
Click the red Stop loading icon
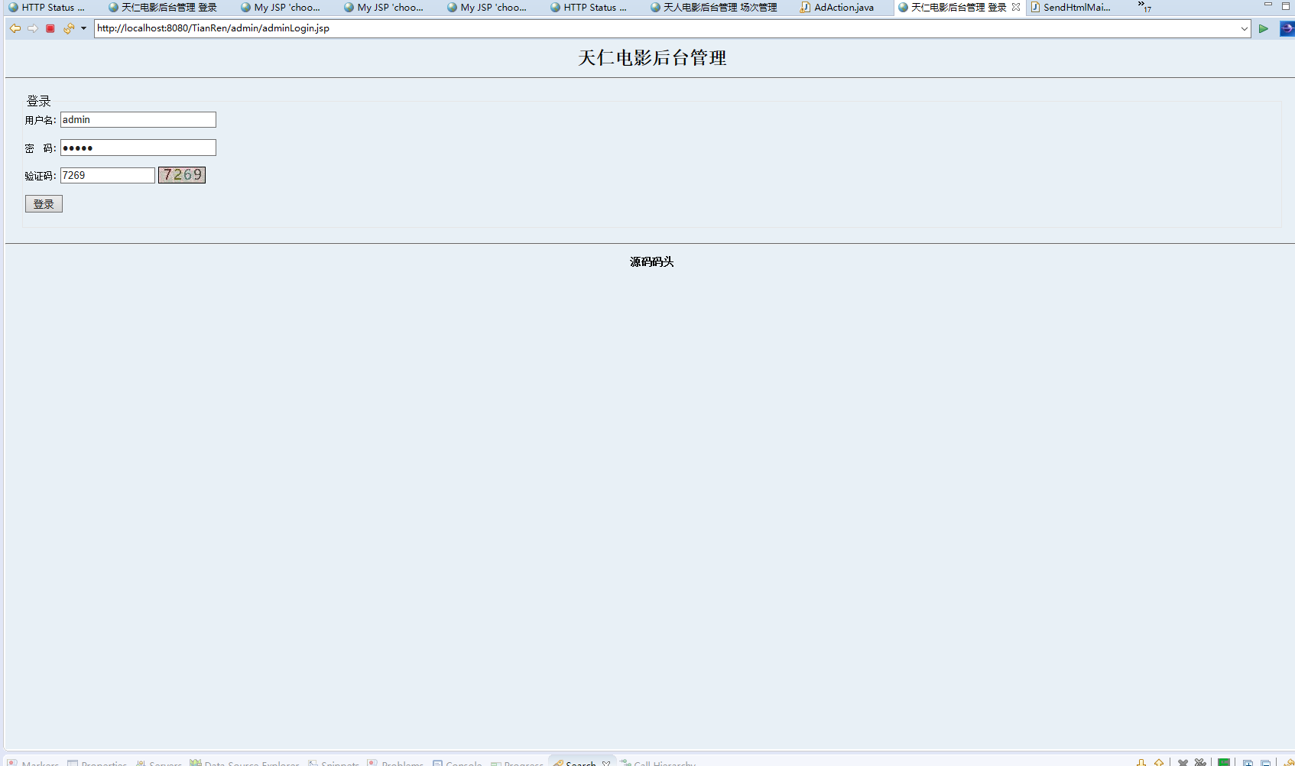[50, 28]
